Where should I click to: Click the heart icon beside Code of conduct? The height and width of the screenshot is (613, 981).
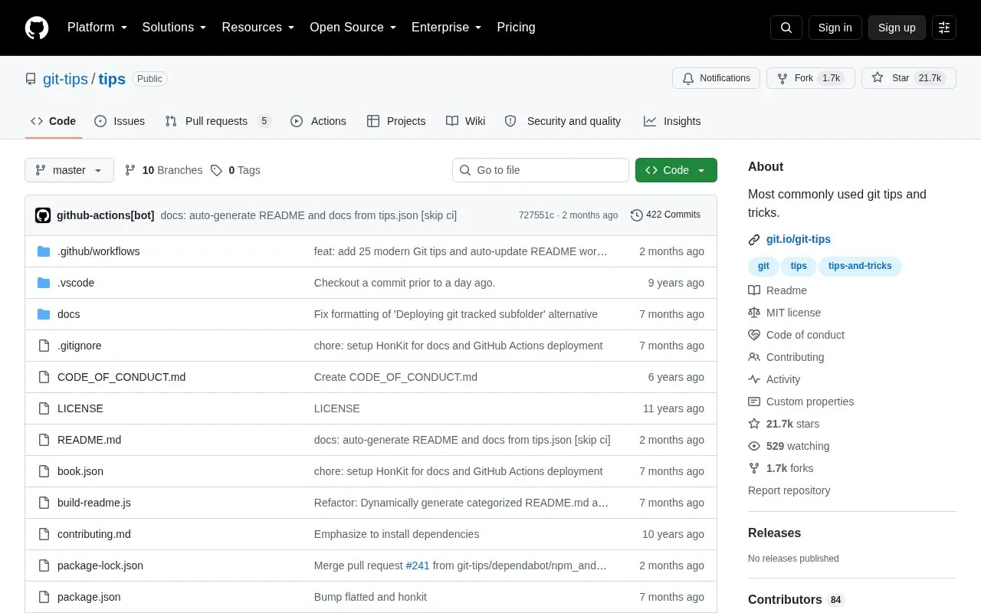pyautogui.click(x=754, y=335)
